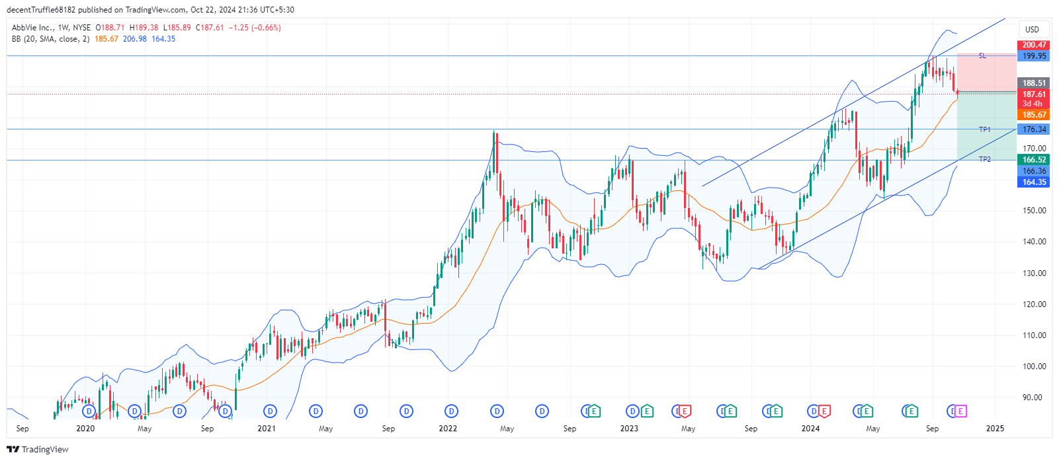Image resolution: width=1059 pixels, height=461 pixels.
Task: Click the dividend marker above the 2023 label
Action: tap(632, 411)
